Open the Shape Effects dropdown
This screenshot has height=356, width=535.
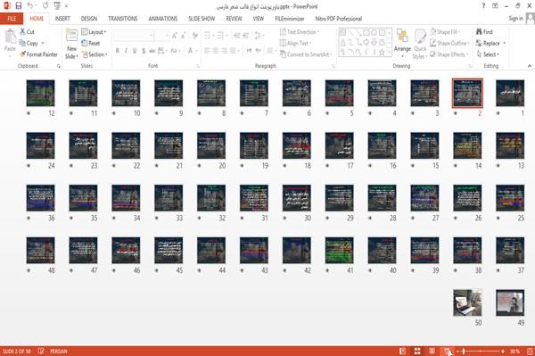[449, 54]
